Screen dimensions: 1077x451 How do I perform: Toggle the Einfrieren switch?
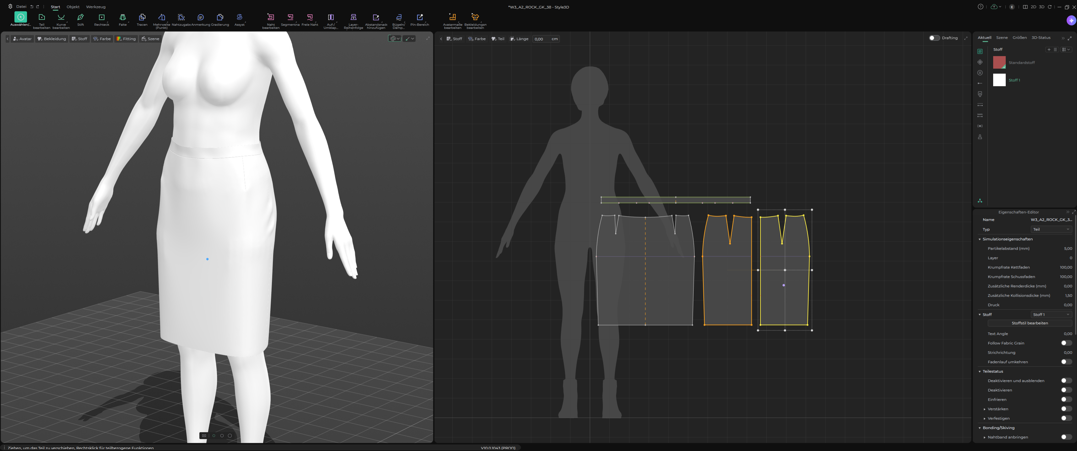click(1066, 399)
